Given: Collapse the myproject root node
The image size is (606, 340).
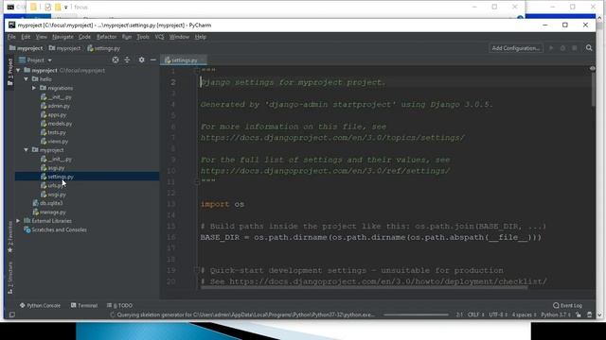Looking at the screenshot, I should point(18,71).
